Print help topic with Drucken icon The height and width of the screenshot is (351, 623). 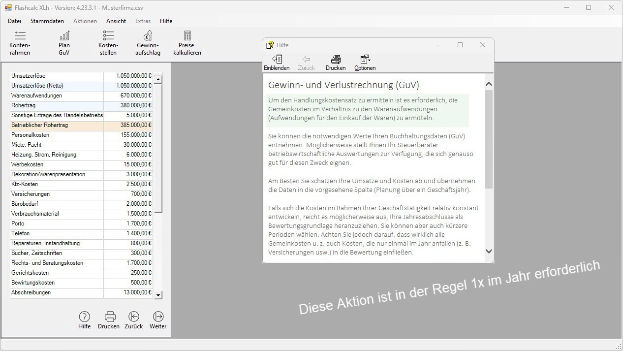coord(336,60)
